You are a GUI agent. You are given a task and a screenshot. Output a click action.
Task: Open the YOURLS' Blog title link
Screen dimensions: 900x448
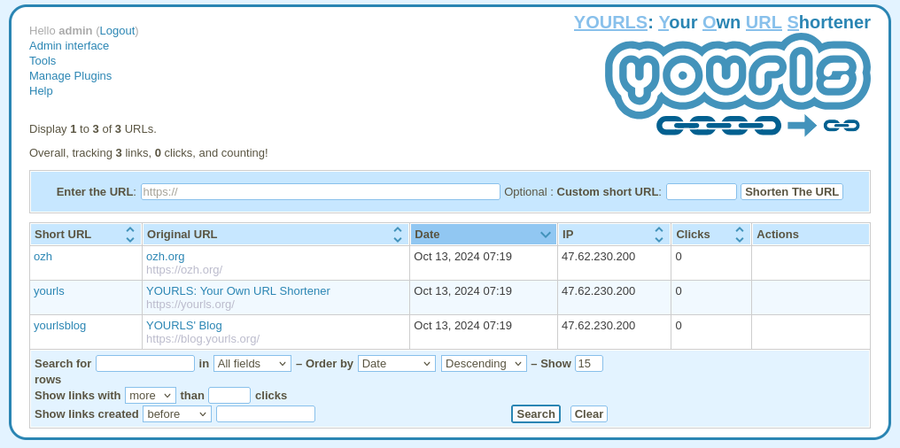pyautogui.click(x=184, y=325)
